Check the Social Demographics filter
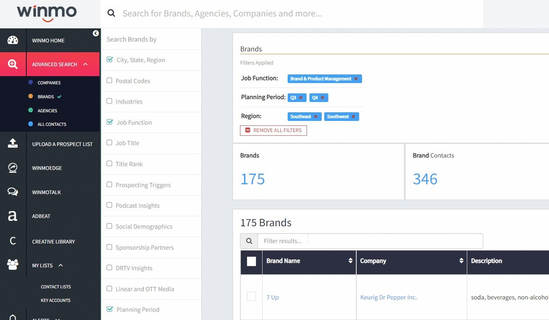Viewport: 549px width, 320px height. 109,226
